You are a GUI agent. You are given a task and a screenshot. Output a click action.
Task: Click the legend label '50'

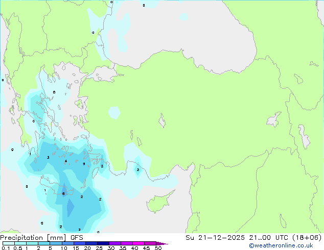click(x=158, y=248)
